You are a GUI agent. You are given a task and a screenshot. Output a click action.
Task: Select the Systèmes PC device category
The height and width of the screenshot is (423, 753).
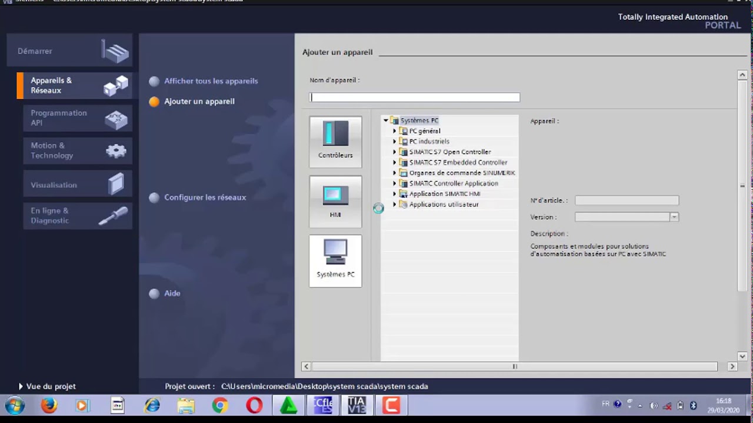[335, 261]
